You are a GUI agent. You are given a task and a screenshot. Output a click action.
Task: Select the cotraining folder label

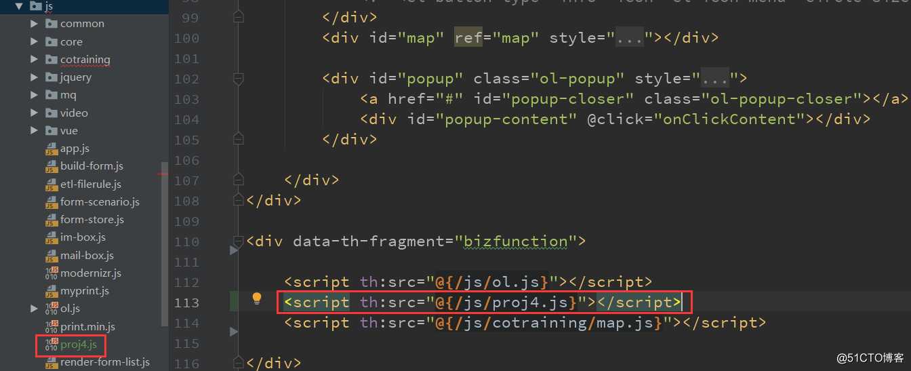click(85, 60)
